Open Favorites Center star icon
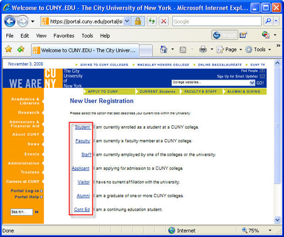 tap(8, 49)
